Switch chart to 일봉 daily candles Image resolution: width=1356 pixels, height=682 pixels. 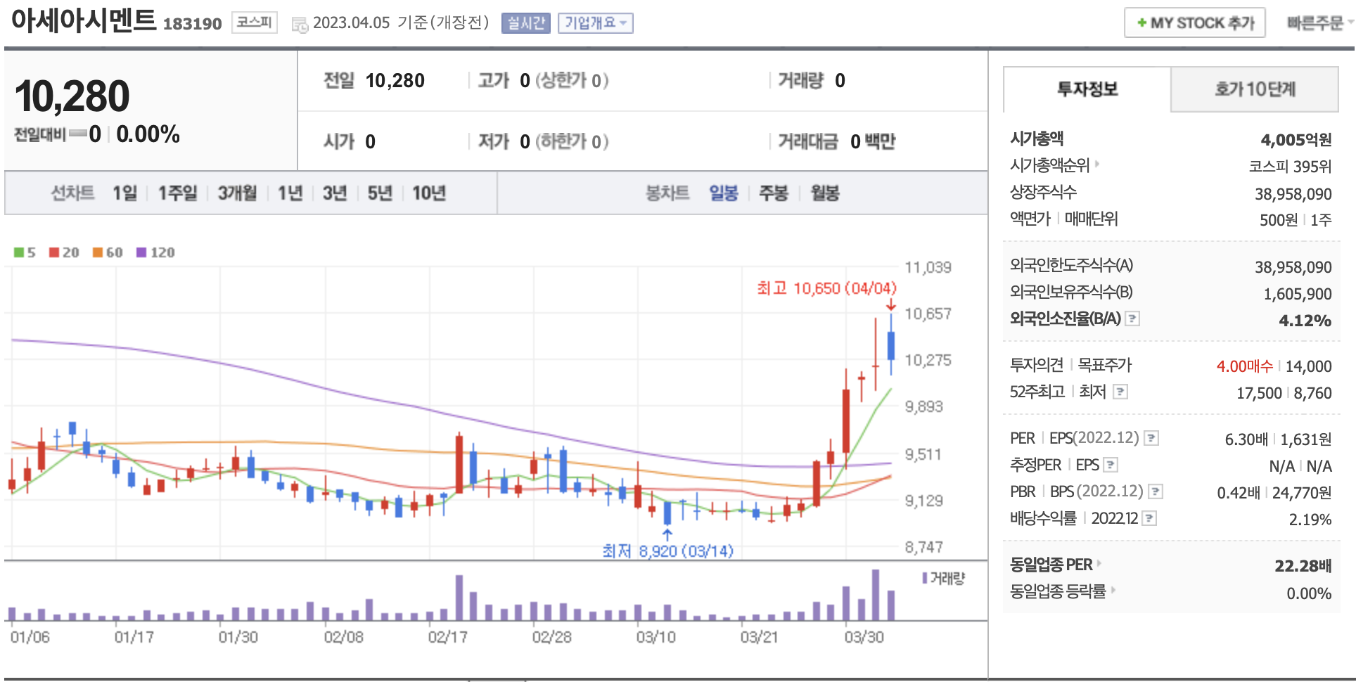(x=723, y=193)
